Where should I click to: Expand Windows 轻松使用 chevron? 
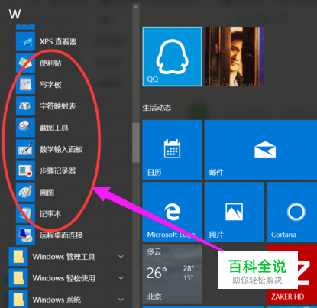(x=121, y=278)
